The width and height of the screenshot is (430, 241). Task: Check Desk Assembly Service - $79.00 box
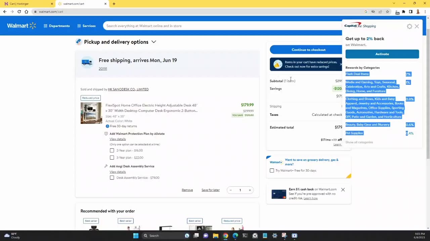point(112,178)
